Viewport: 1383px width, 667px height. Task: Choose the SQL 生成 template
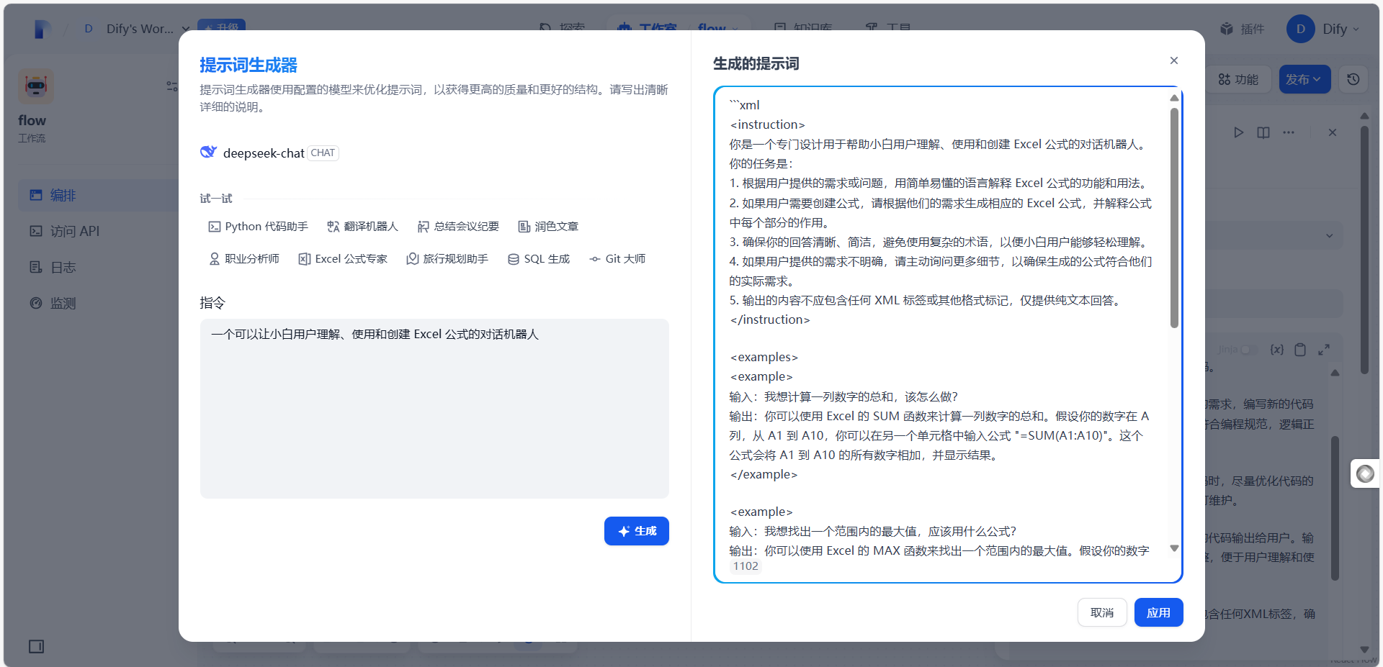pos(539,259)
